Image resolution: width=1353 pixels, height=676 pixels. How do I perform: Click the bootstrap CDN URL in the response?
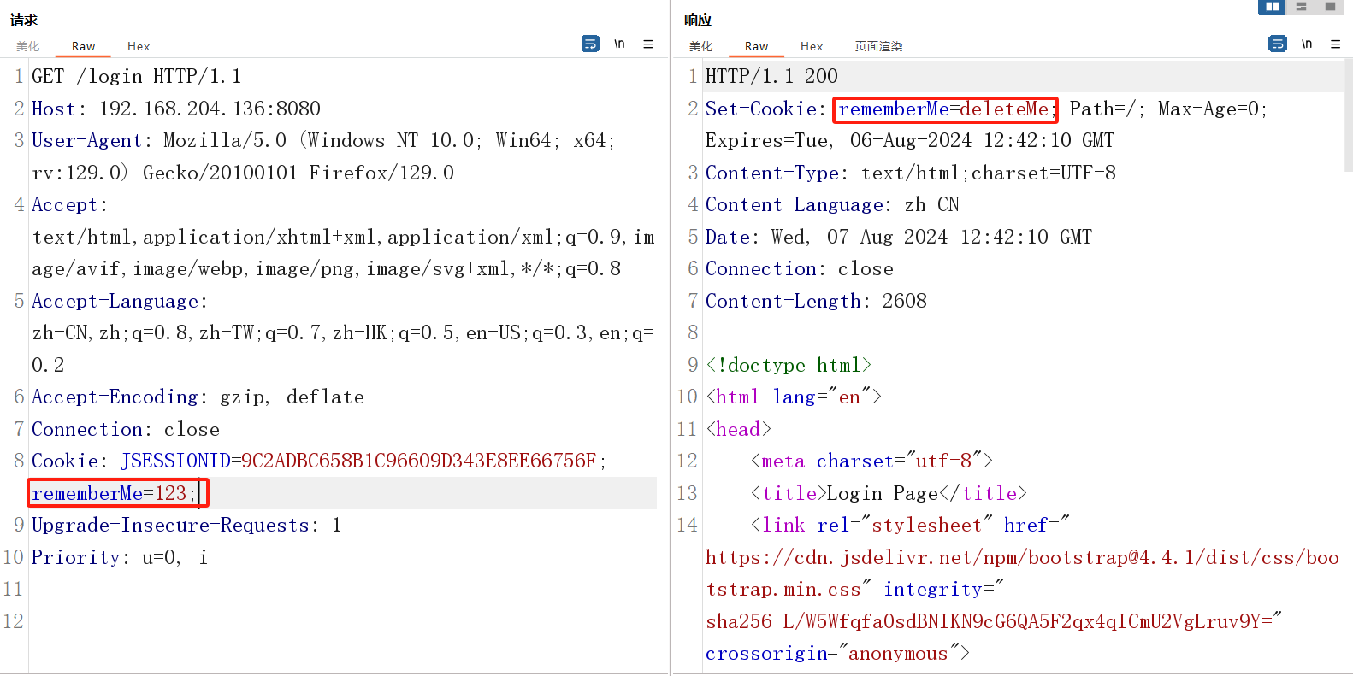coord(1023,573)
